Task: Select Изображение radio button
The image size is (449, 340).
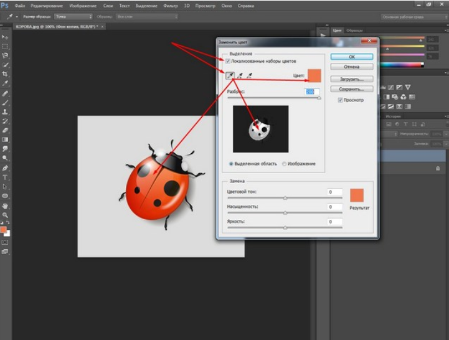Action: (284, 164)
